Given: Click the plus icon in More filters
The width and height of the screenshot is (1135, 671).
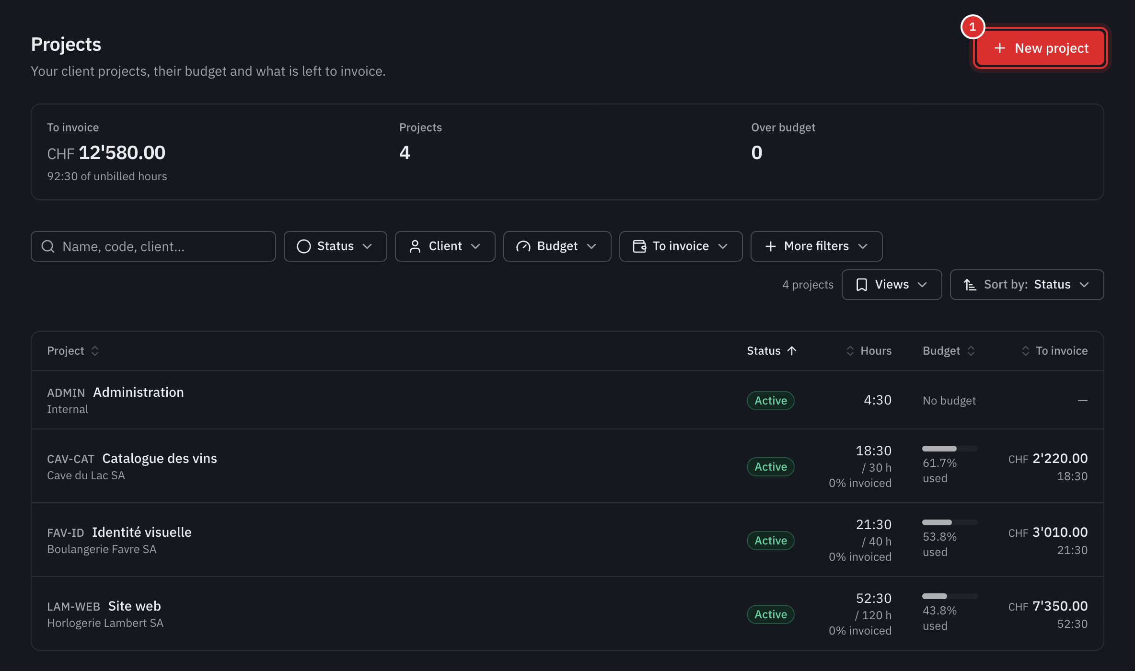Looking at the screenshot, I should click(771, 246).
